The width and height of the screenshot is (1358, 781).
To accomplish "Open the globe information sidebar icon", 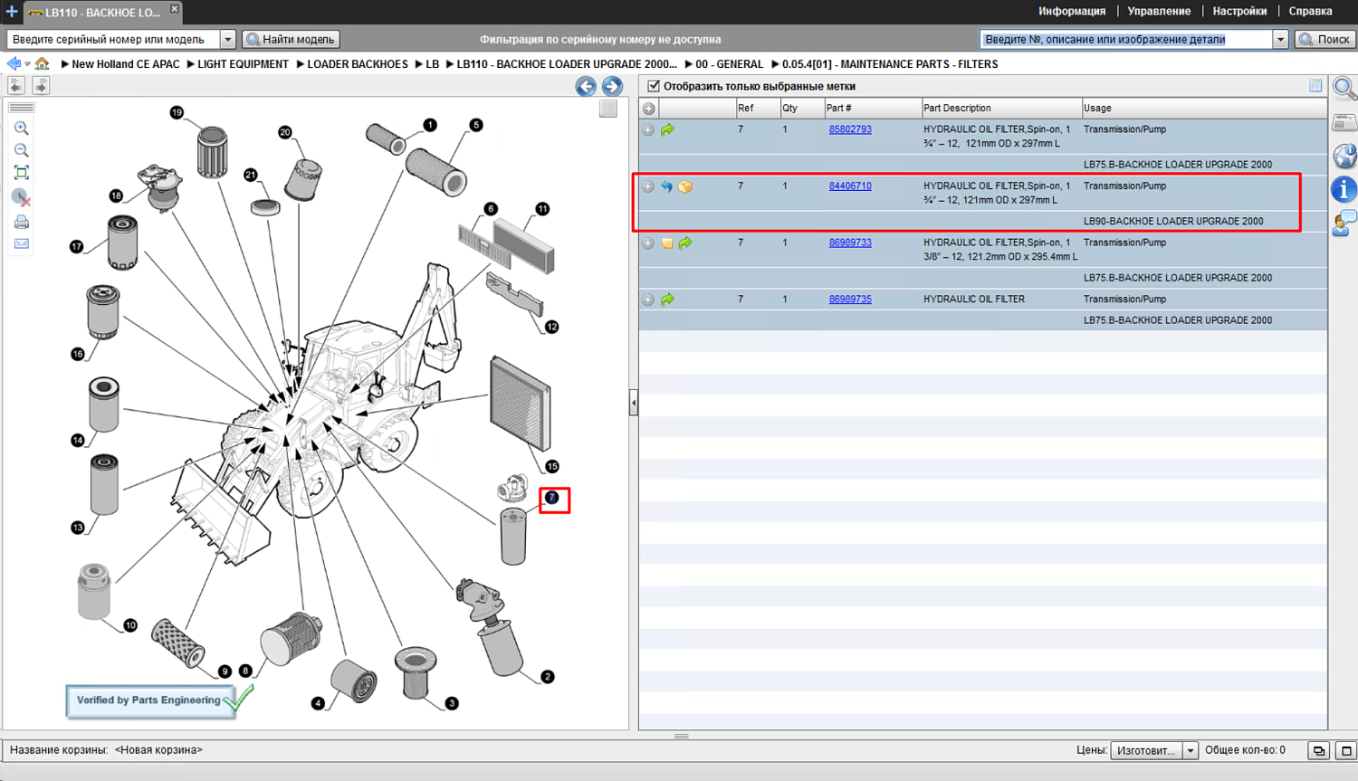I will [x=1344, y=156].
